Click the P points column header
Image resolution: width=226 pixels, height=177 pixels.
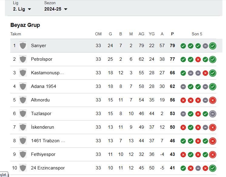tap(172, 34)
